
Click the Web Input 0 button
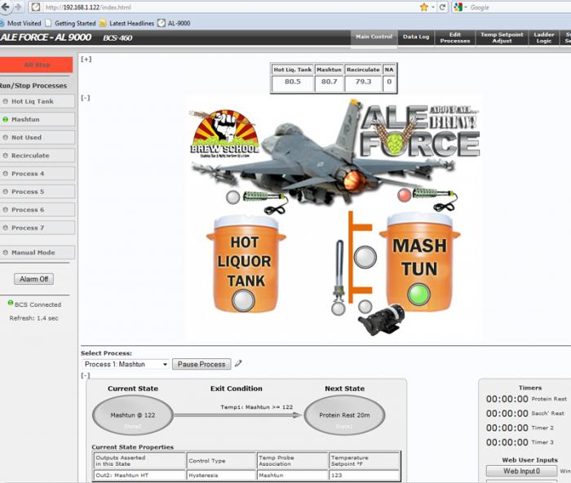[521, 471]
